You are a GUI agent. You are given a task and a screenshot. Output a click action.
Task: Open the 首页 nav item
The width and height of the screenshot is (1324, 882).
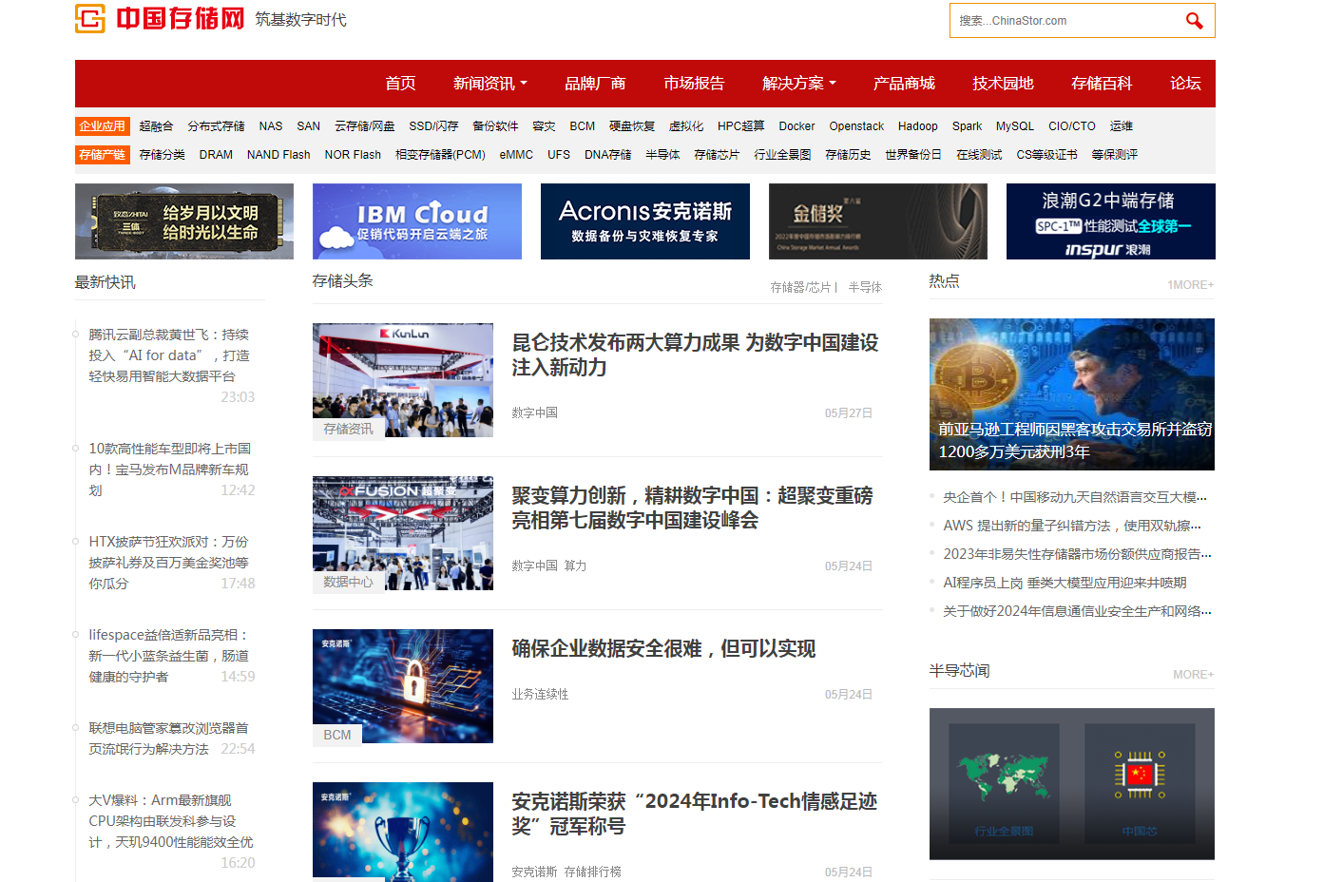coord(400,84)
